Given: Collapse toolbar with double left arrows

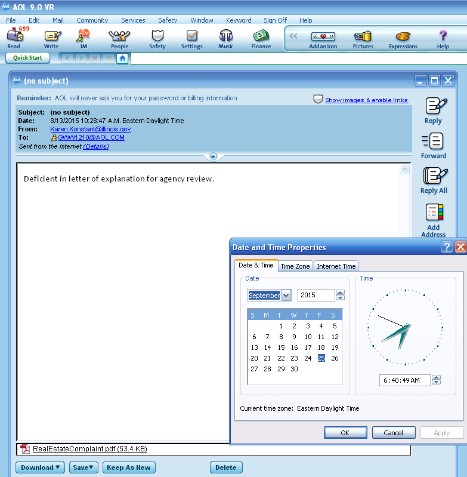Looking at the screenshot, I should pos(293,36).
